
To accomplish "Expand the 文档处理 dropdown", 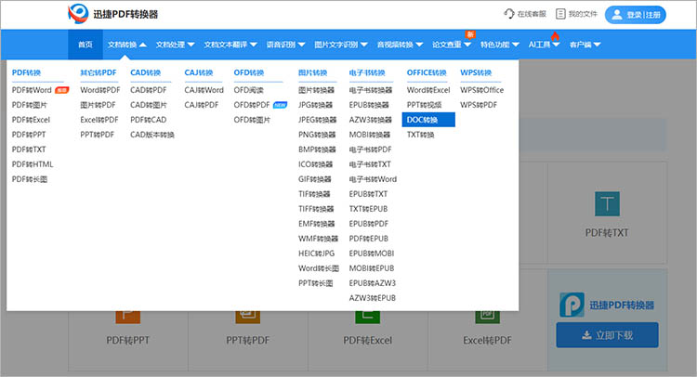I will pos(175,45).
